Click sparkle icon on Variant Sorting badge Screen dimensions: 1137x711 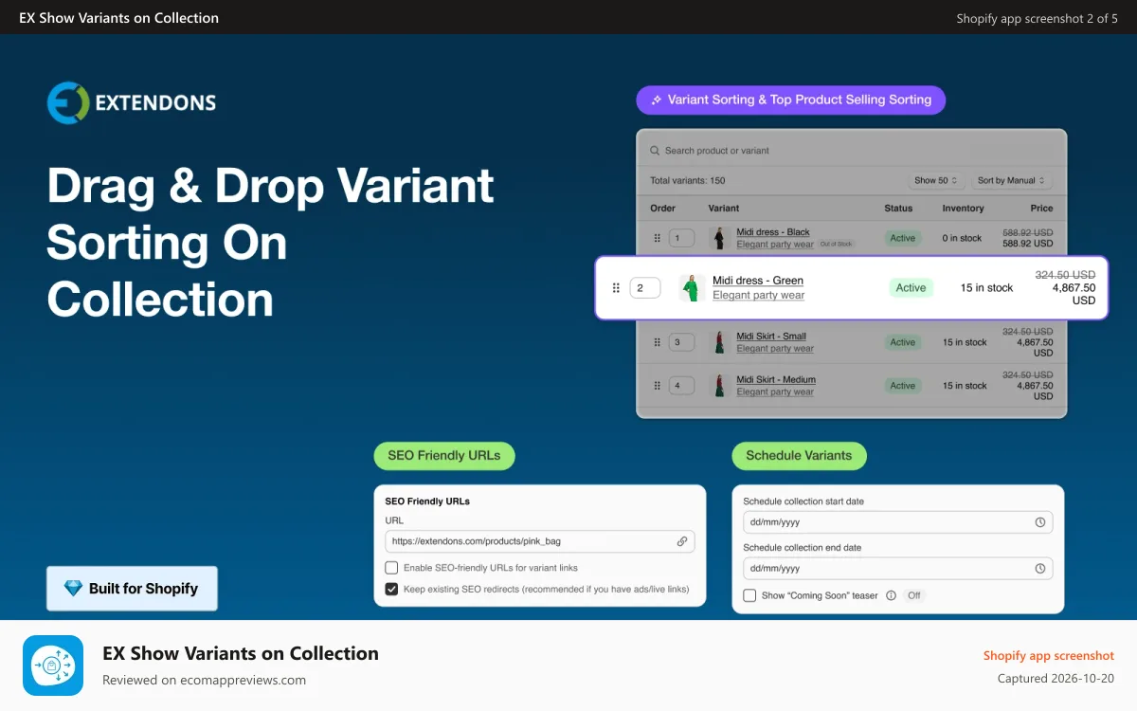656,100
